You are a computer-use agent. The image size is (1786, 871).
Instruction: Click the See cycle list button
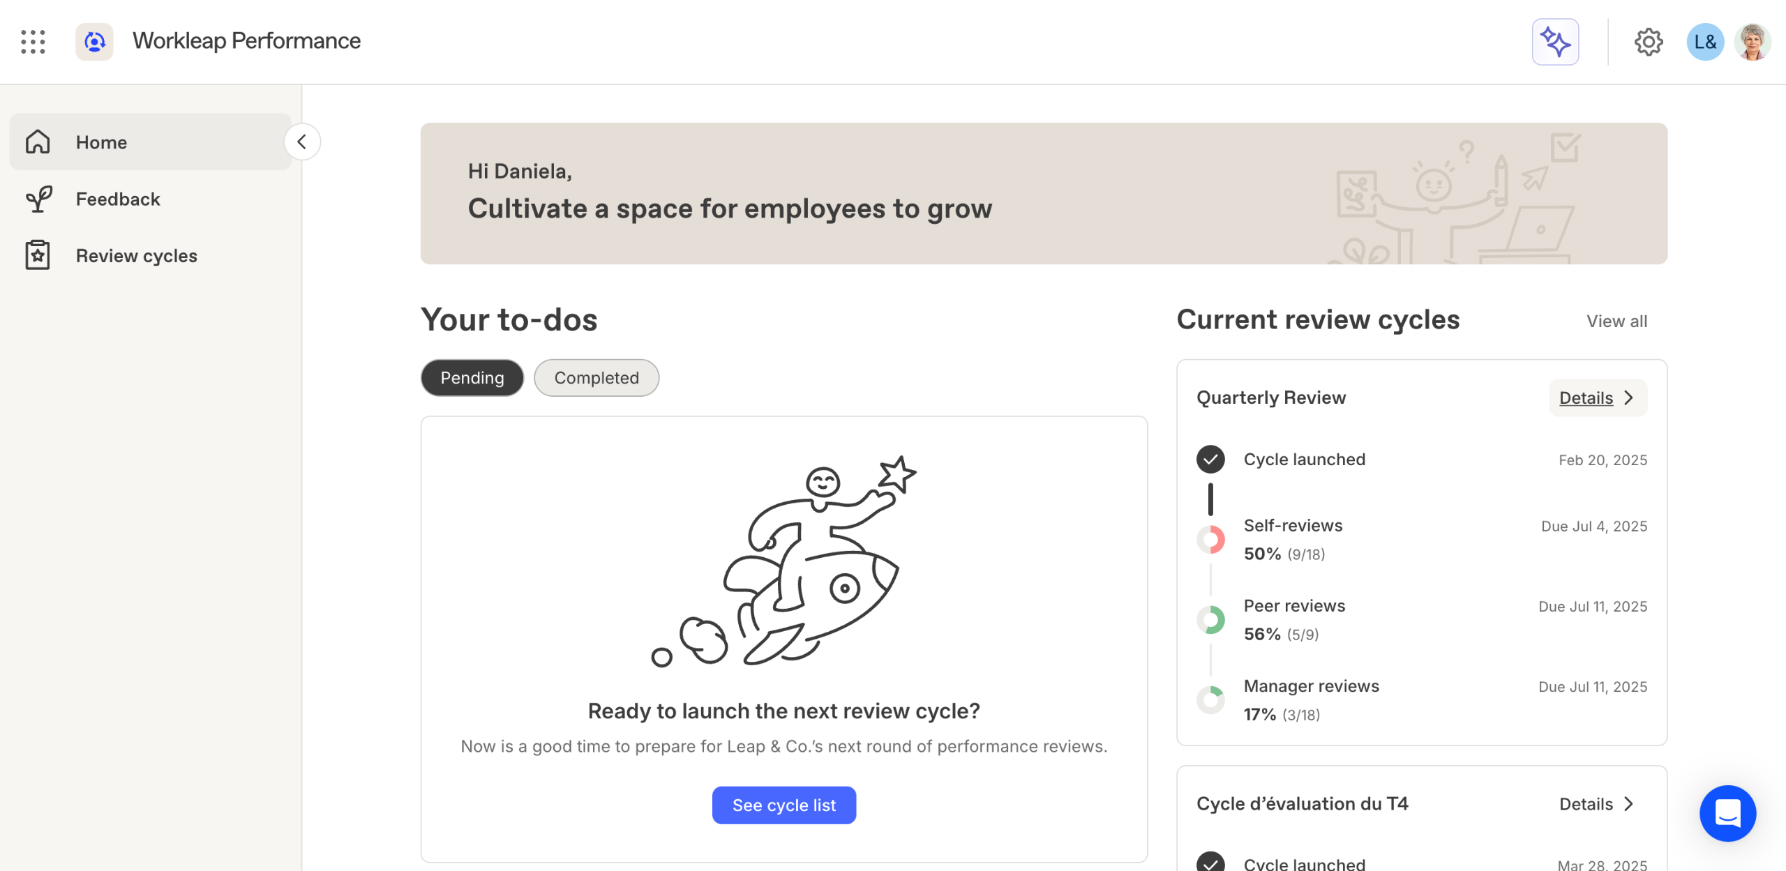(783, 805)
